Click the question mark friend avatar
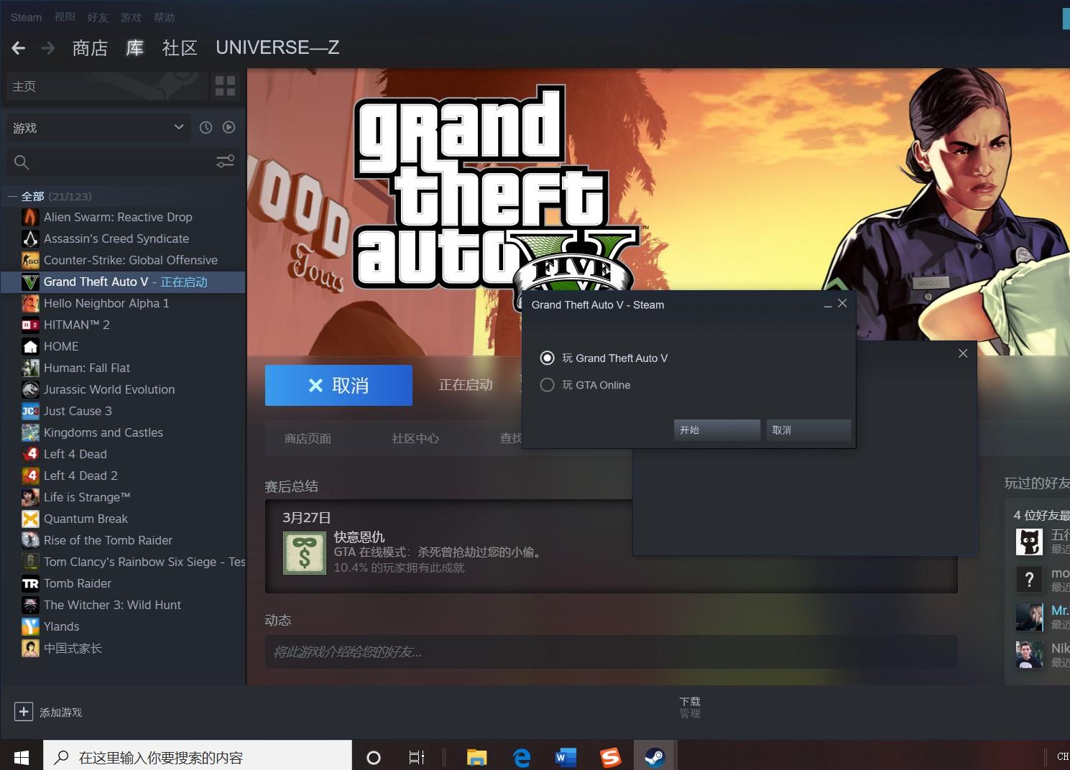 (1029, 579)
